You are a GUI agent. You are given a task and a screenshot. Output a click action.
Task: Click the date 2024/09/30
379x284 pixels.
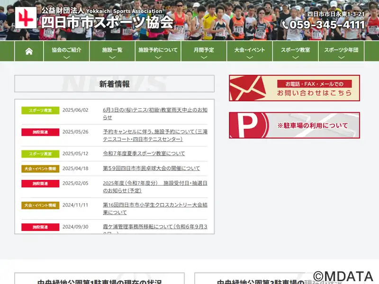coord(75,227)
